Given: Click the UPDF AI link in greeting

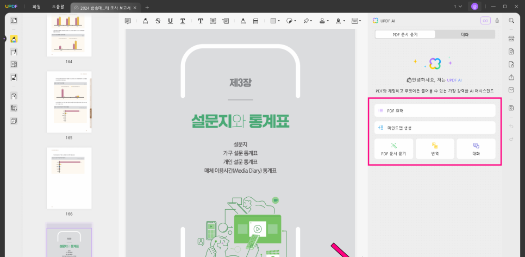Looking at the screenshot, I should (454, 80).
